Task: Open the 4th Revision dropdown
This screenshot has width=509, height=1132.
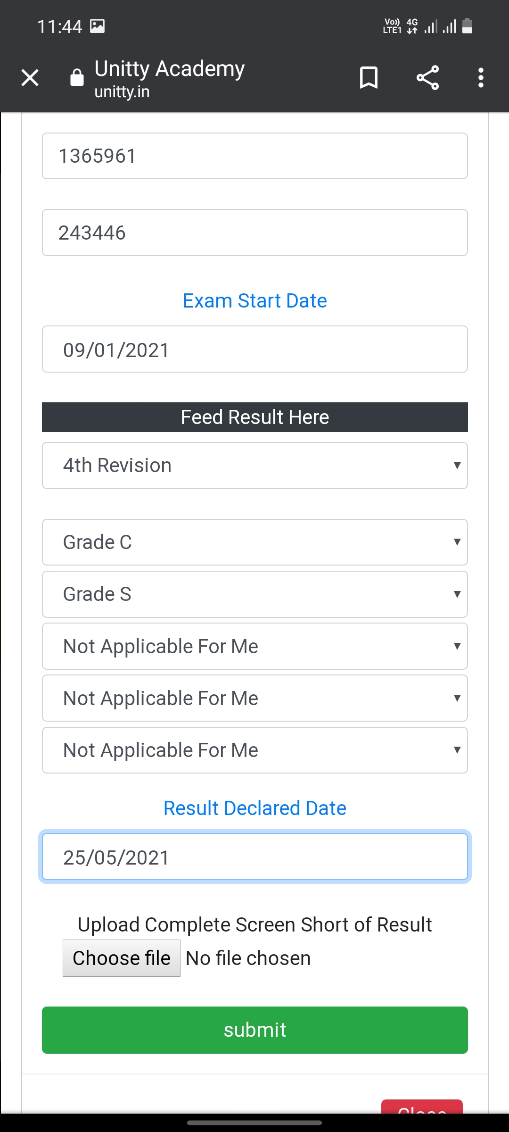Action: click(254, 466)
